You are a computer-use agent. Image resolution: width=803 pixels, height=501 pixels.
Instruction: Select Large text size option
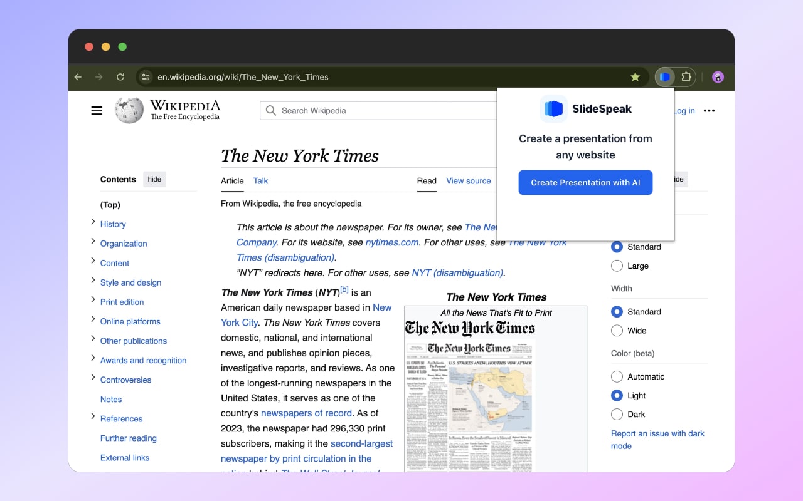pos(617,266)
